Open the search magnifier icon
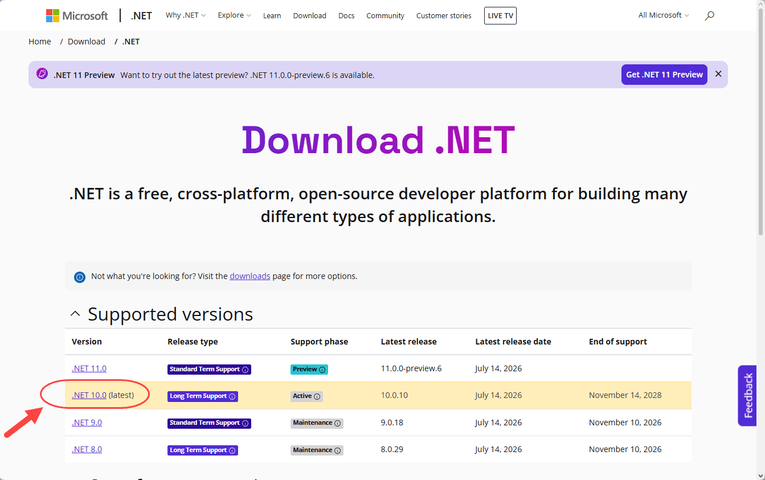 click(709, 16)
